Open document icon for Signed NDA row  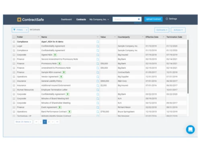coord(98,55)
